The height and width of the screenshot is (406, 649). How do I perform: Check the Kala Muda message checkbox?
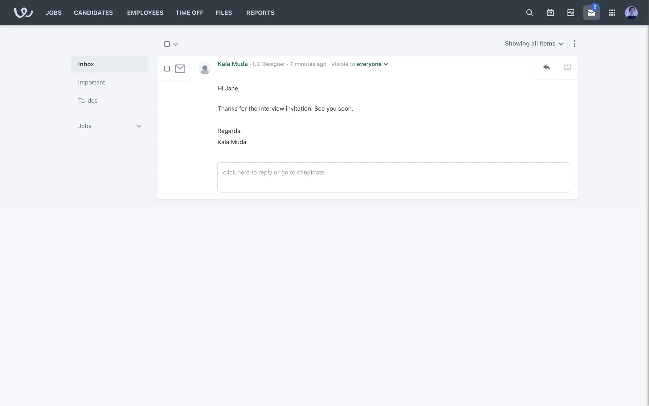point(167,69)
